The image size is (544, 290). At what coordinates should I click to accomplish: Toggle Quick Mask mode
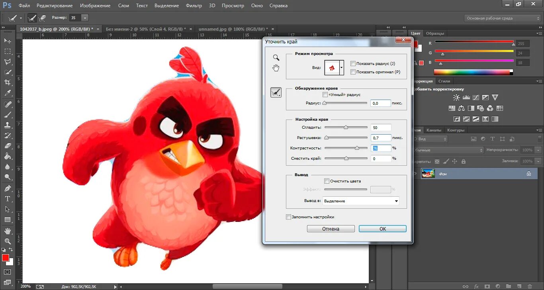8,272
